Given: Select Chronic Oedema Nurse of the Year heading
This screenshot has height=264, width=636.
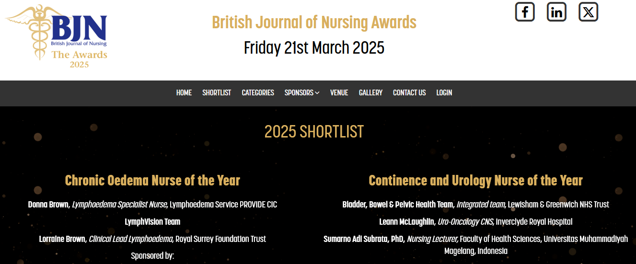Looking at the screenshot, I should pyautogui.click(x=152, y=181).
